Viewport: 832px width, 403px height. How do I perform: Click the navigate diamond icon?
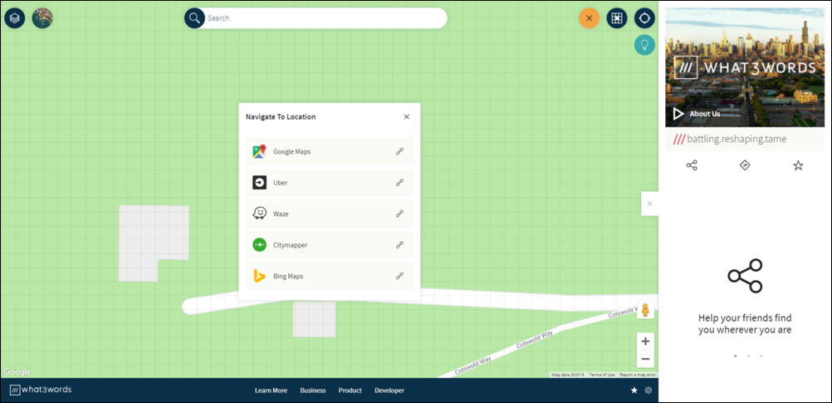tap(745, 165)
